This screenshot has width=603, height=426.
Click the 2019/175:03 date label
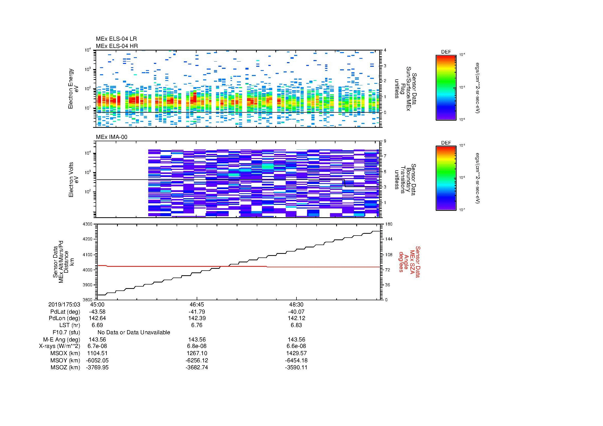64,304
